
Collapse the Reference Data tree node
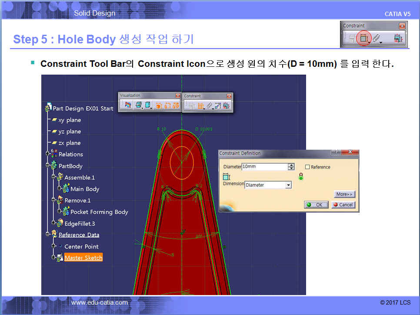[x=48, y=235]
